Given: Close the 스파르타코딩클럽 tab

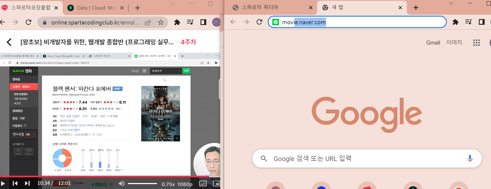Looking at the screenshot, I should (x=56, y=8).
